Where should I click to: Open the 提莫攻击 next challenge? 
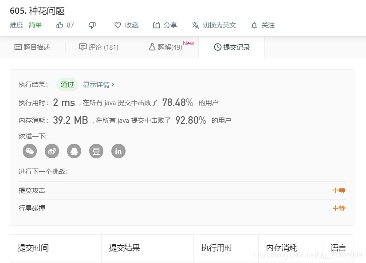182,190
